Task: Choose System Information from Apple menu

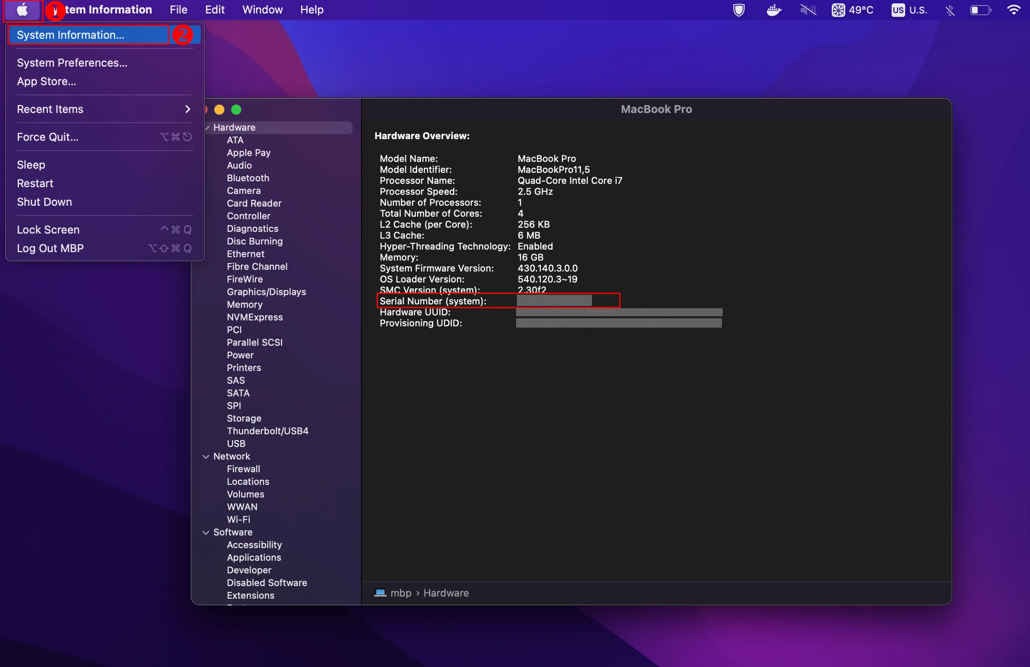Action: click(x=70, y=35)
